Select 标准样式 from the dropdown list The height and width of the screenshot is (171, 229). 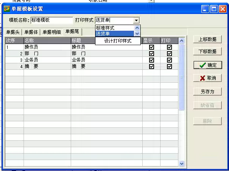[x=114, y=28]
